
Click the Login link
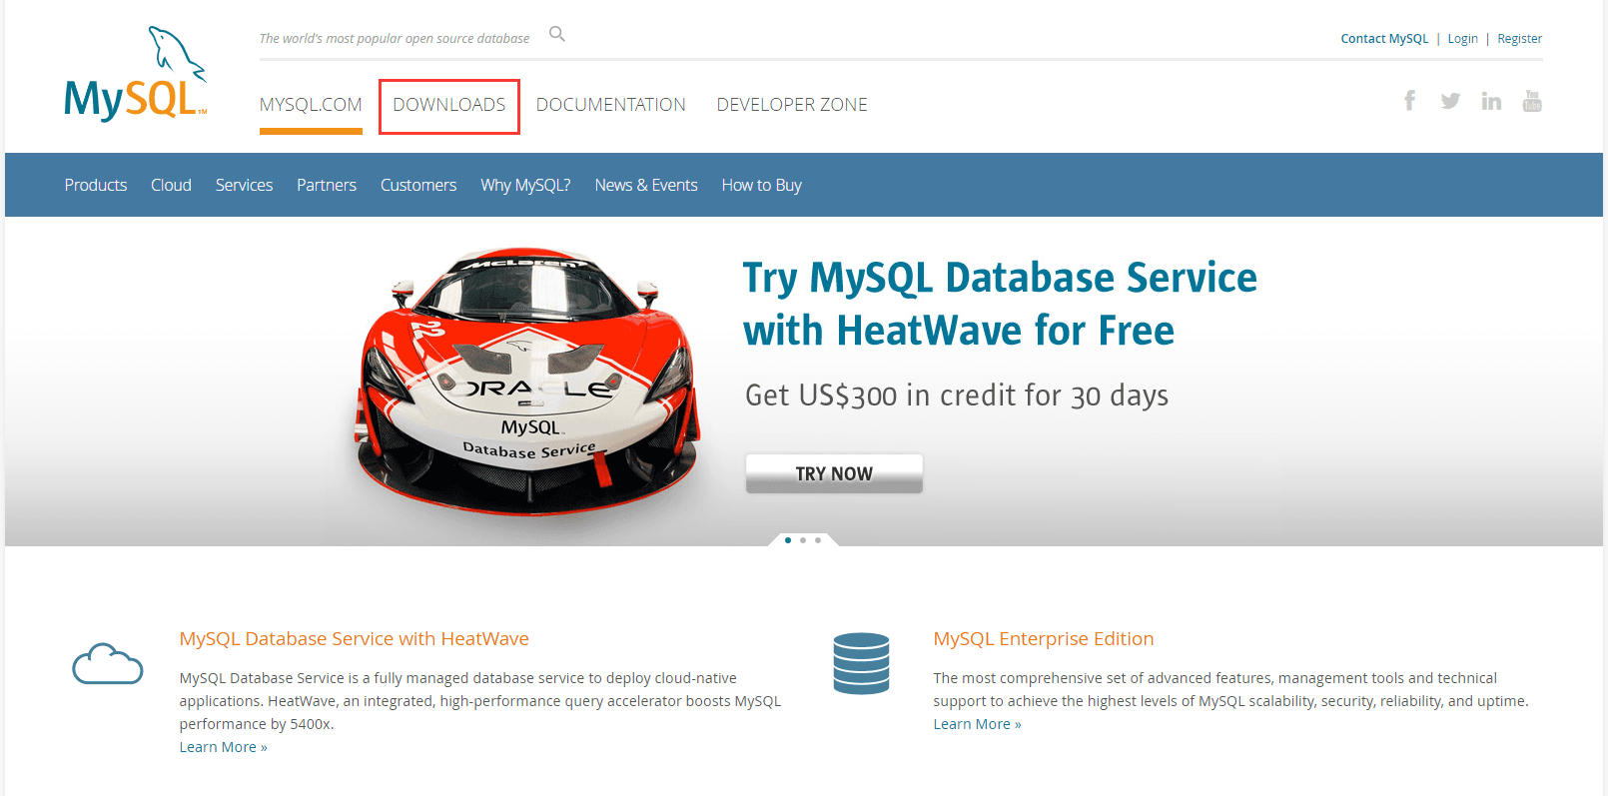coord(1462,39)
